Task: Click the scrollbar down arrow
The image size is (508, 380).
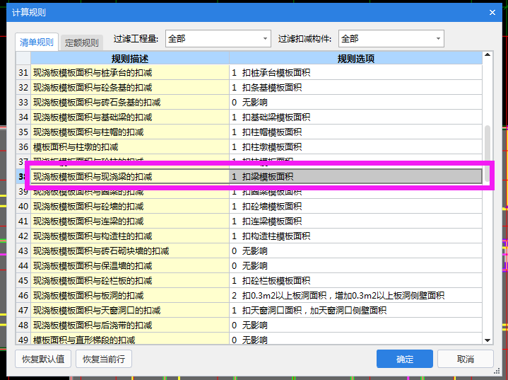Action: tap(488, 340)
